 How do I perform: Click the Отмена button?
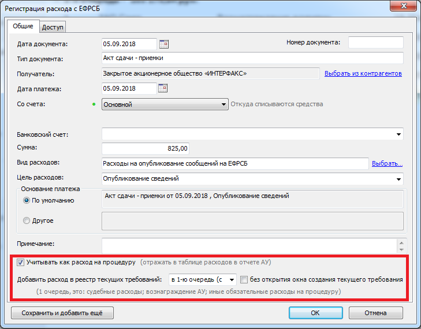(375, 313)
